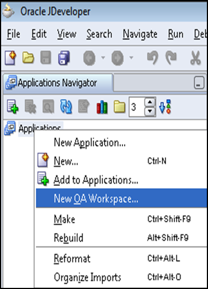Choose Organize Imports from context menu
Image resolution: width=208 pixels, height=289 pixels.
point(121,277)
